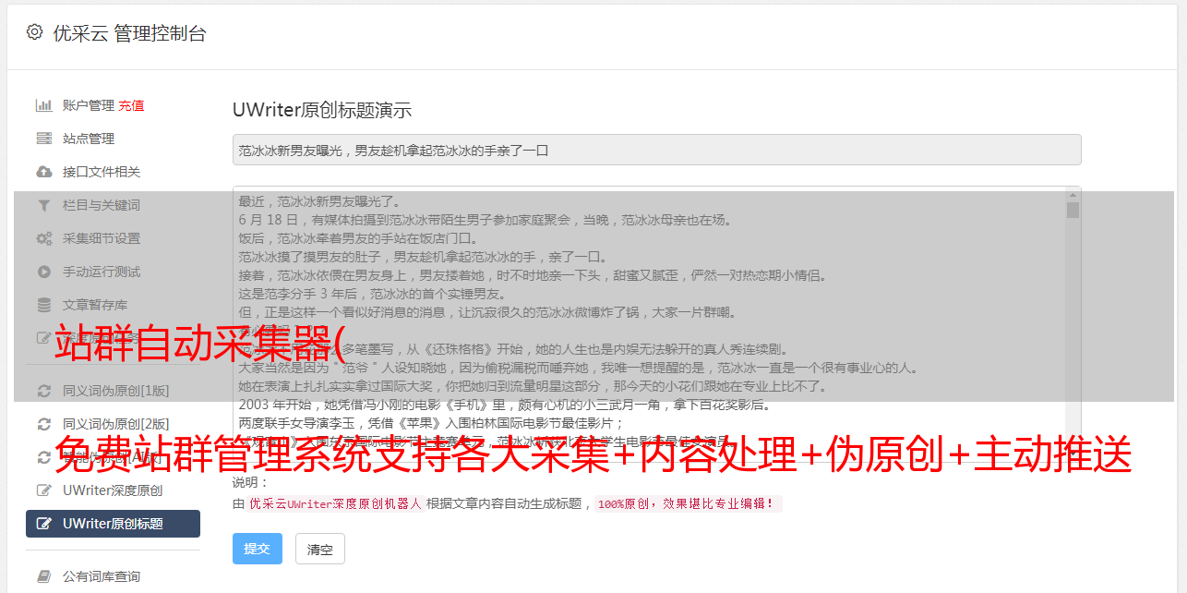Open the UWriter深度原创 sidebar item

113,490
